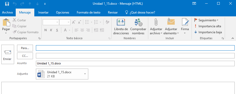Apply bullet list formatting
Image resolution: width=236 pixels, height=94 pixels.
pos(87,22)
